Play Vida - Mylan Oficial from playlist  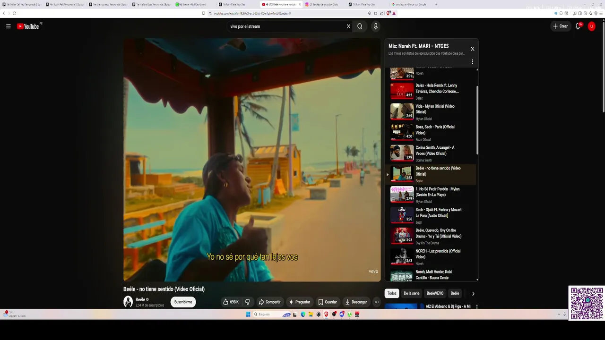[430, 112]
